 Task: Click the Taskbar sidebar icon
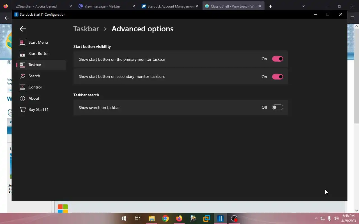click(22, 65)
